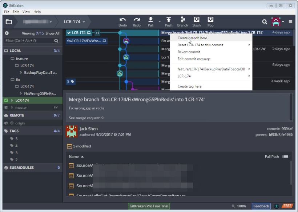298x212 pixels.
Task: Toggle visibility of origin remote
Action: [x=6, y=123]
